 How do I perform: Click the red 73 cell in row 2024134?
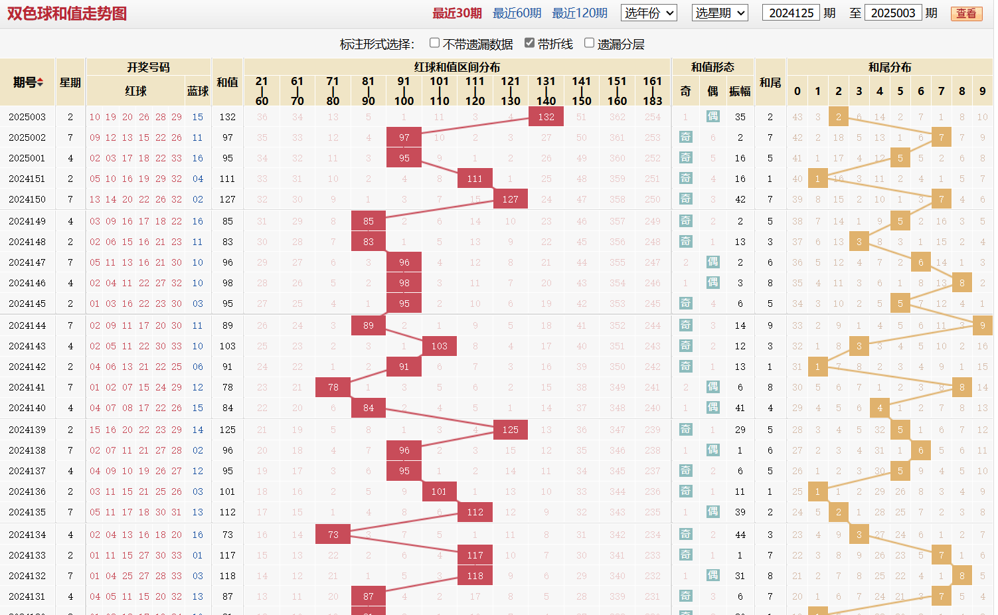pyautogui.click(x=333, y=535)
